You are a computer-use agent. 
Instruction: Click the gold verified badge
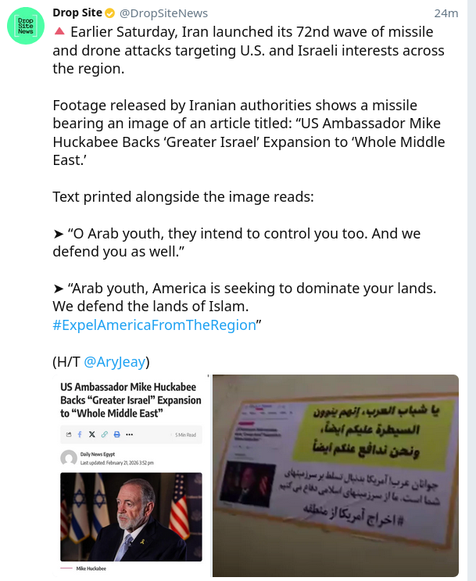tap(109, 13)
